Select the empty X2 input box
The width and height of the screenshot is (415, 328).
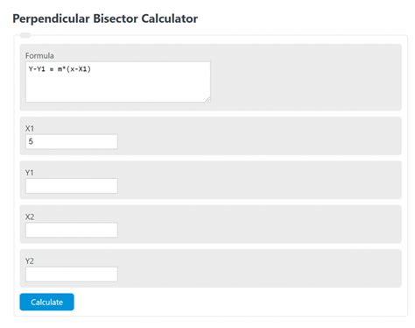72,230
